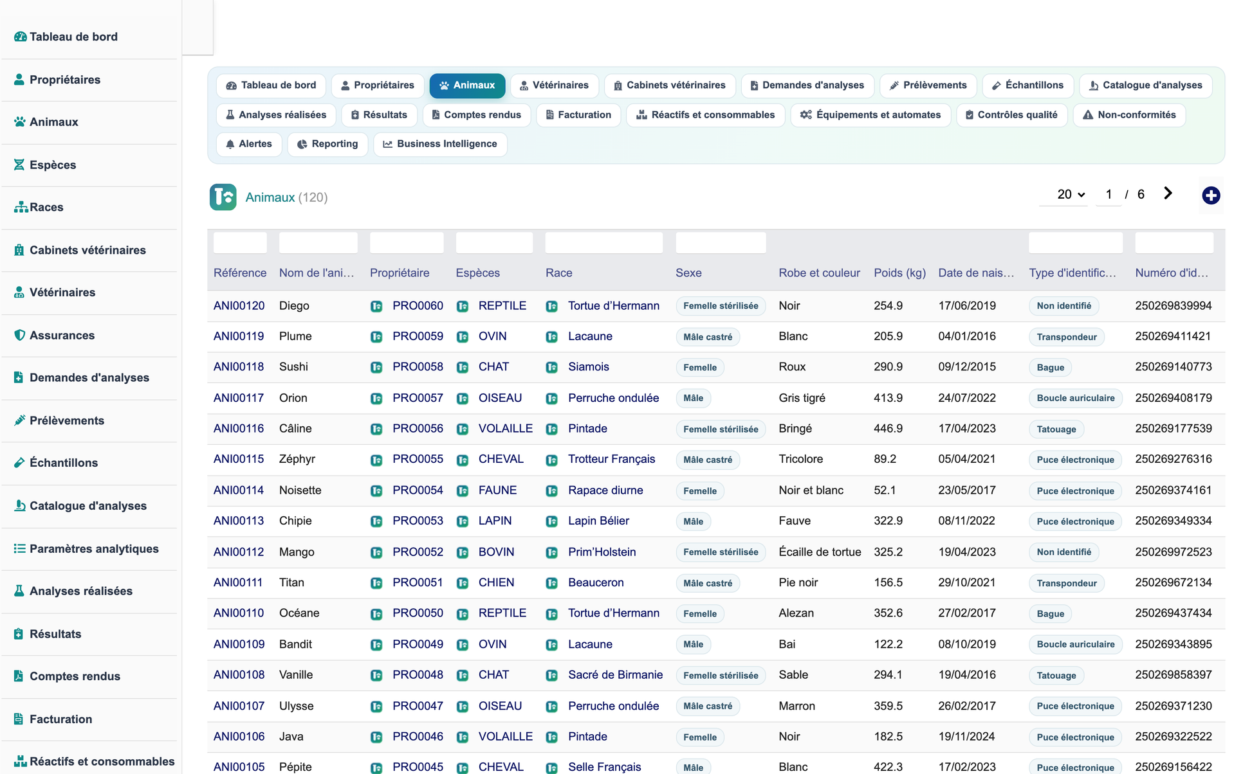
Task: Click the Tableau de bord gauge icon in sidebar
Action: click(x=20, y=37)
